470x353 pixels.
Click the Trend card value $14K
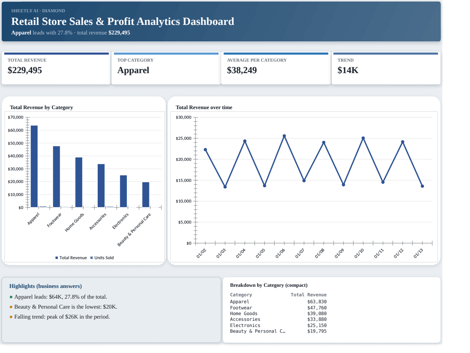point(348,70)
